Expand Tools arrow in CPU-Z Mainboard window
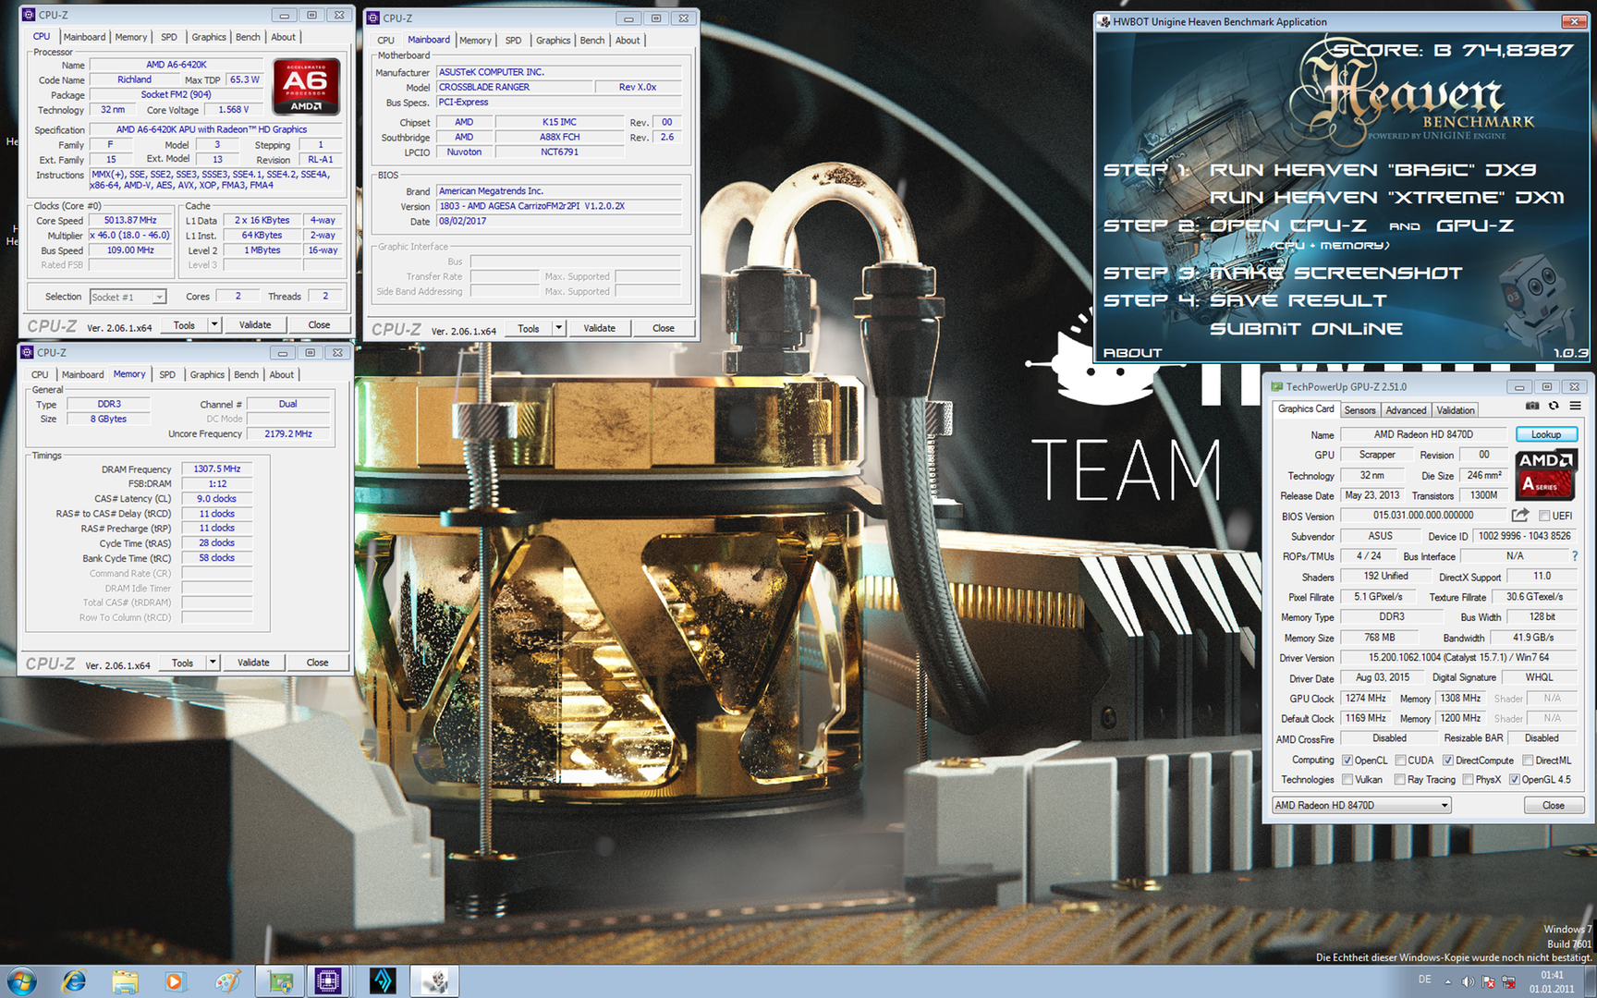This screenshot has width=1597, height=998. point(558,328)
